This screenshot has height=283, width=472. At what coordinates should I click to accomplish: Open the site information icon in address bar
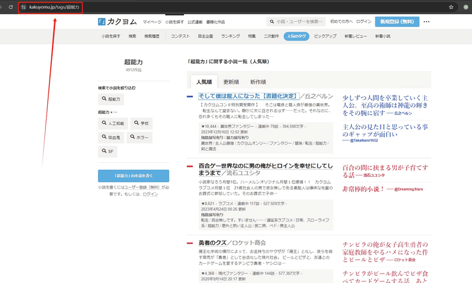[x=24, y=7]
